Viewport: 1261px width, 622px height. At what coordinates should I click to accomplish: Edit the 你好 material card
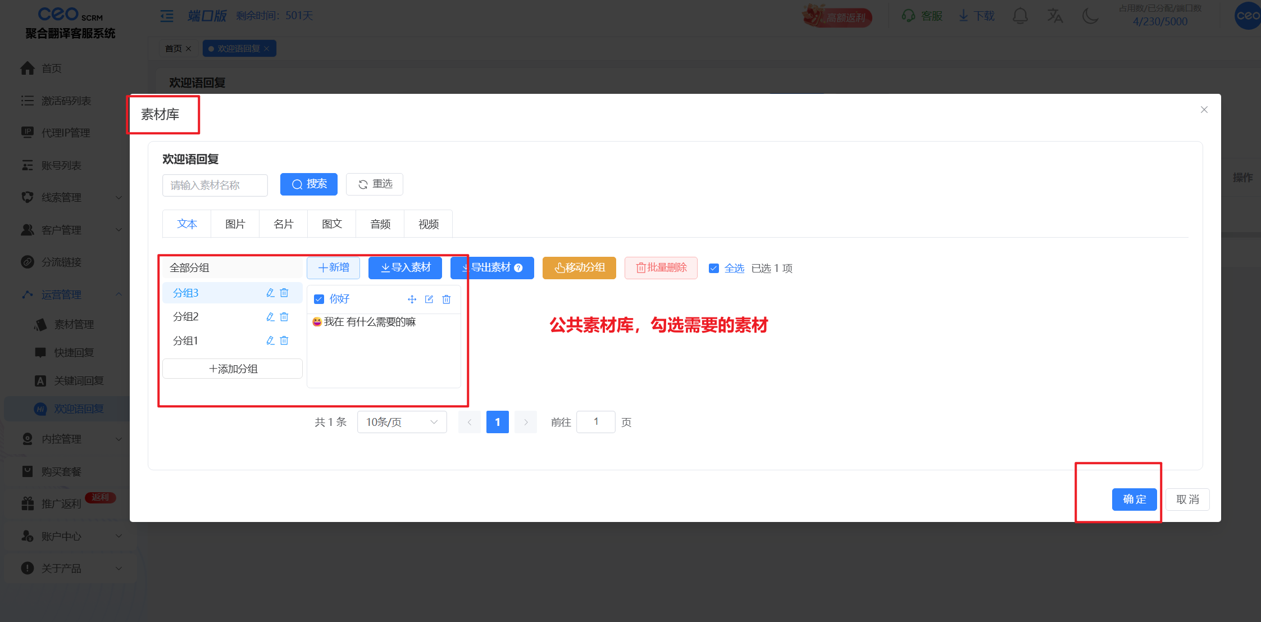(x=429, y=299)
